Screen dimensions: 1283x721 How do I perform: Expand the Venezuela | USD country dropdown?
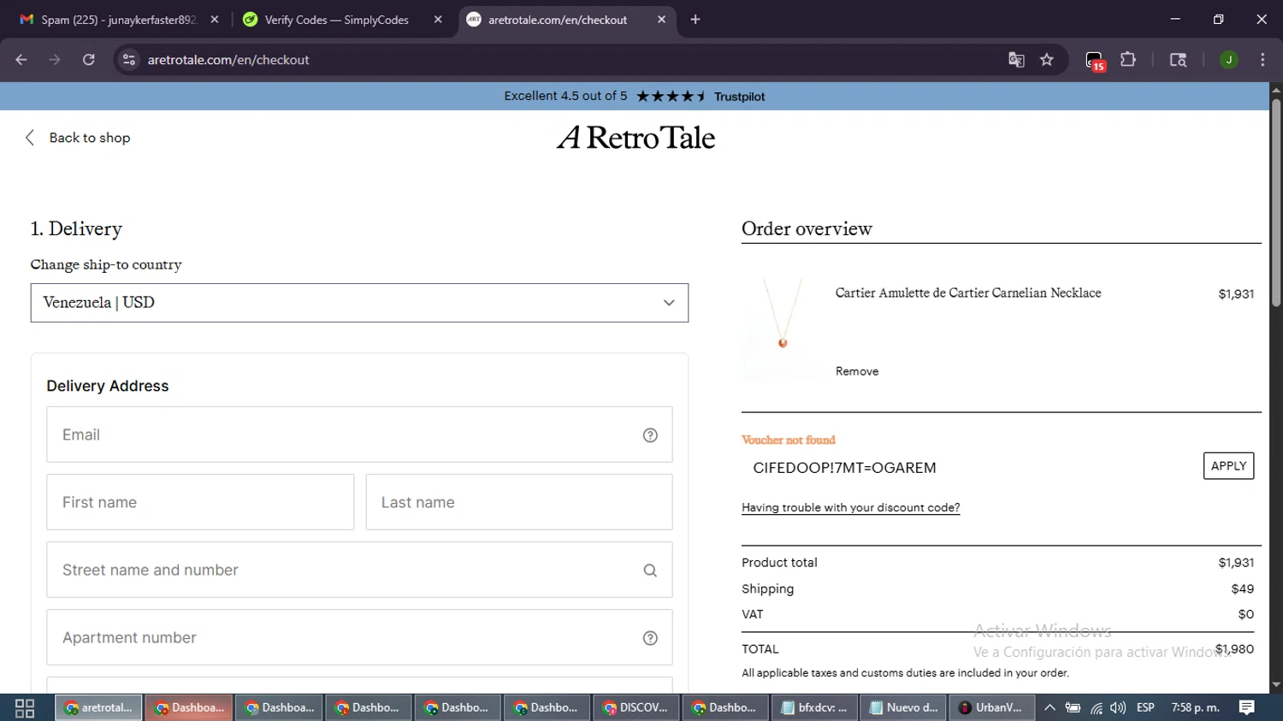(x=359, y=303)
